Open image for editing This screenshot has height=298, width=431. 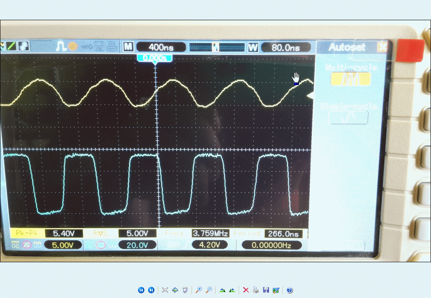click(276, 290)
